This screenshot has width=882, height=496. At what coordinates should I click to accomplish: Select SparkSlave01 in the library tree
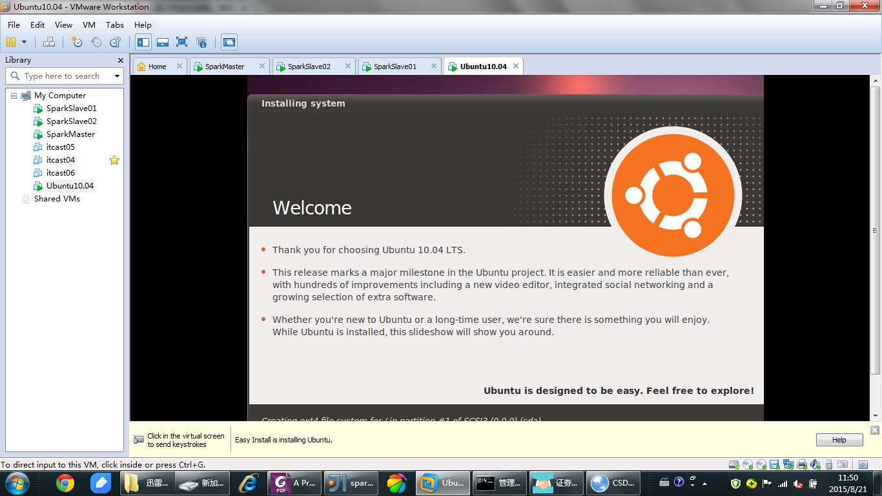71,108
